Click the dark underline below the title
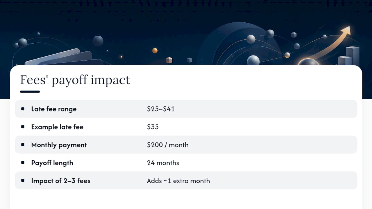 [30, 92]
